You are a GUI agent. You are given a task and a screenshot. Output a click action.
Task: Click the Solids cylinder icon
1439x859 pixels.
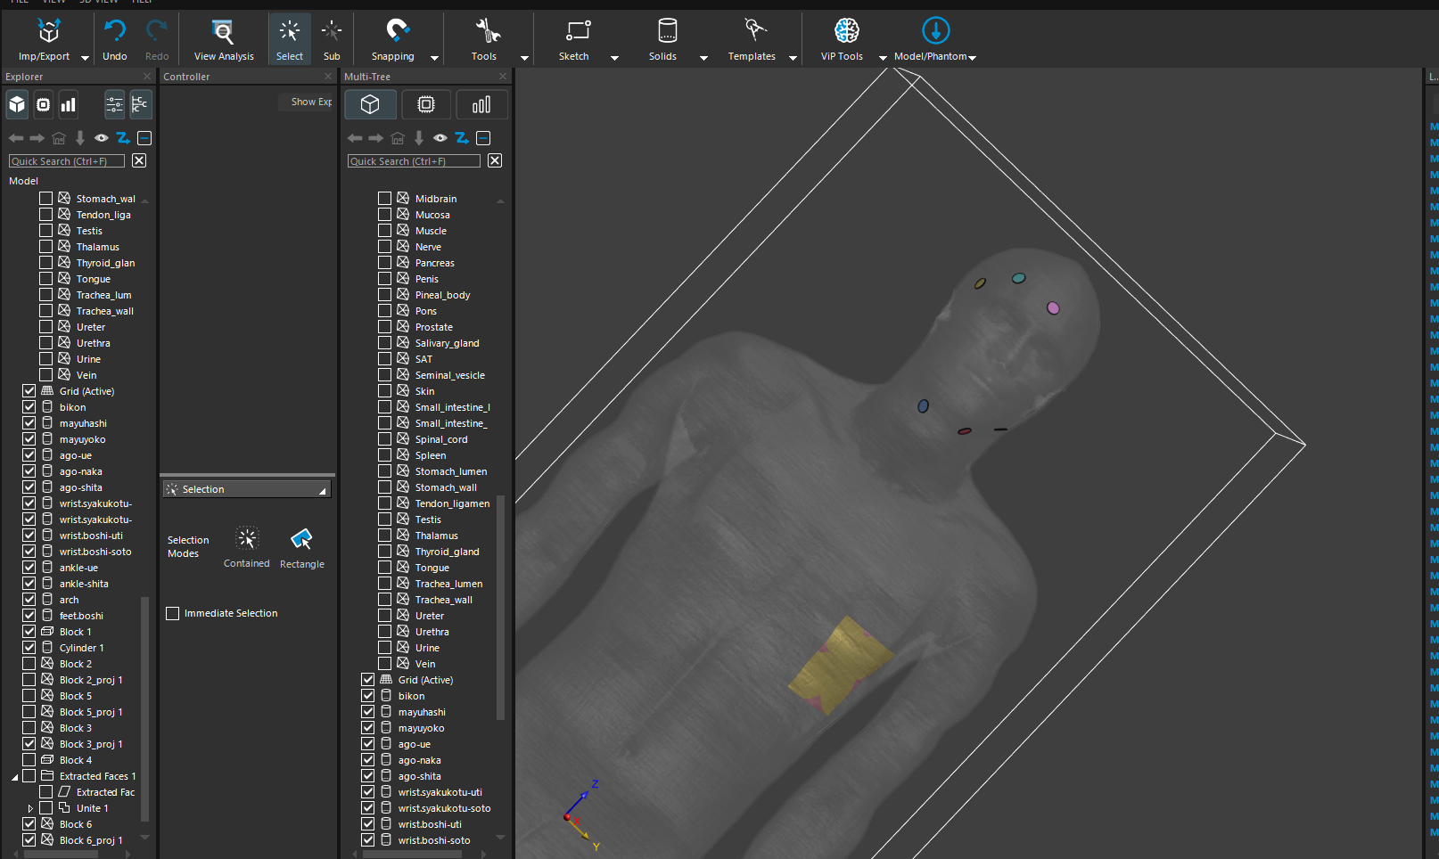pyautogui.click(x=667, y=31)
